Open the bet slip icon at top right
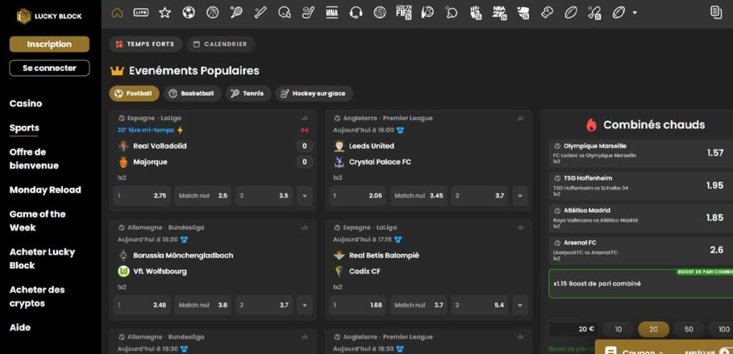Image resolution: width=733 pixels, height=354 pixels. tap(716, 13)
